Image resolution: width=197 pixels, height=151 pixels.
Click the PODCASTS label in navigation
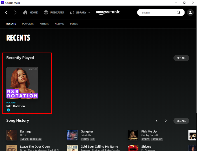pyautogui.click(x=57, y=12)
